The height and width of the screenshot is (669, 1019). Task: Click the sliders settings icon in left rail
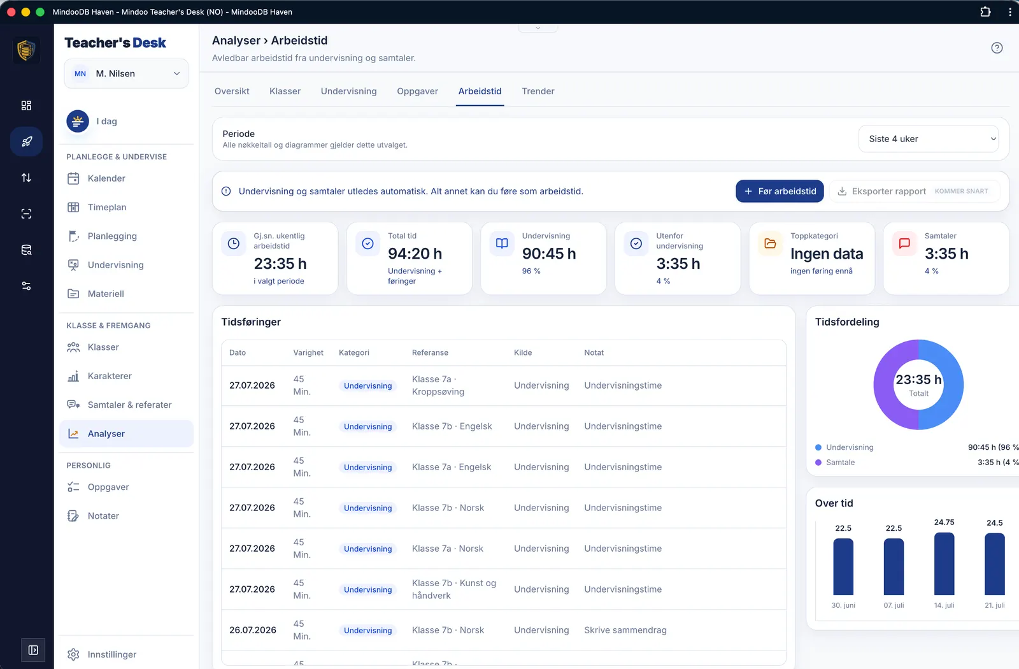26,286
